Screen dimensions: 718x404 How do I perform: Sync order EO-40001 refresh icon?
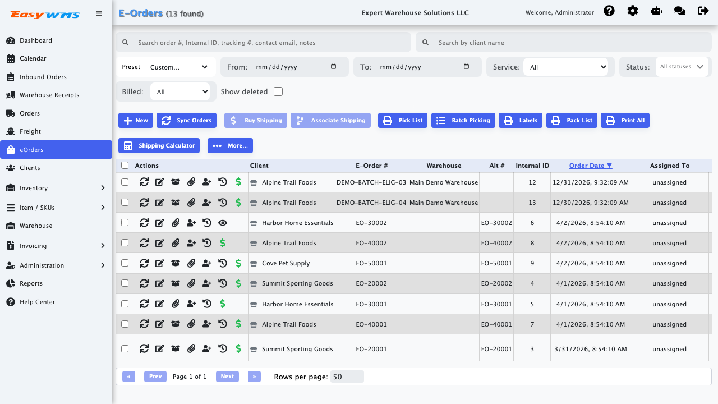coord(144,324)
